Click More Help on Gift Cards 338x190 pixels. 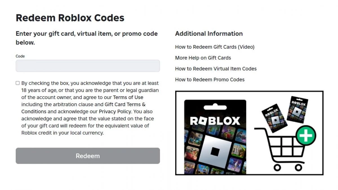tap(203, 58)
